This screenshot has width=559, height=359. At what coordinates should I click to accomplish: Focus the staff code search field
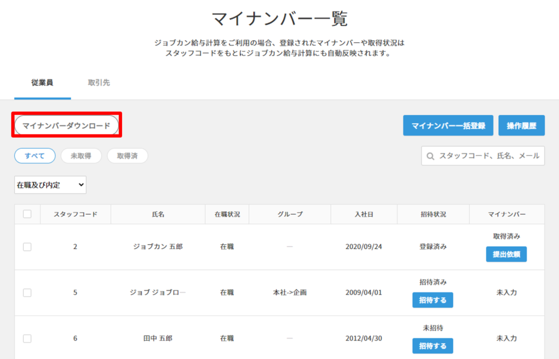tap(488, 156)
